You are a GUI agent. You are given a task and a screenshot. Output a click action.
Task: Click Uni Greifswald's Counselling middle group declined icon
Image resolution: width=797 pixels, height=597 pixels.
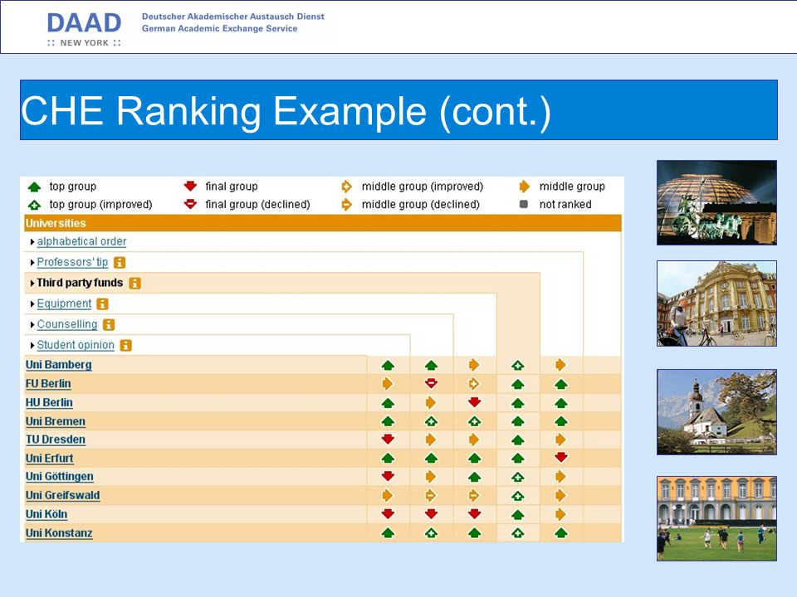click(431, 495)
